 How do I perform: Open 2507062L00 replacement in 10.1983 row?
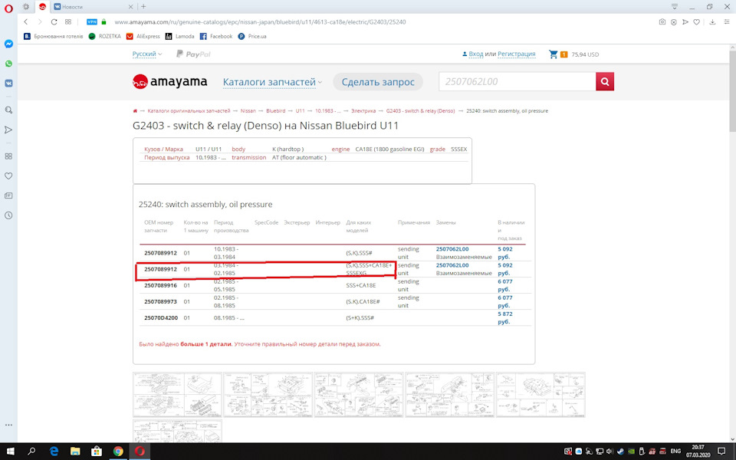452,249
